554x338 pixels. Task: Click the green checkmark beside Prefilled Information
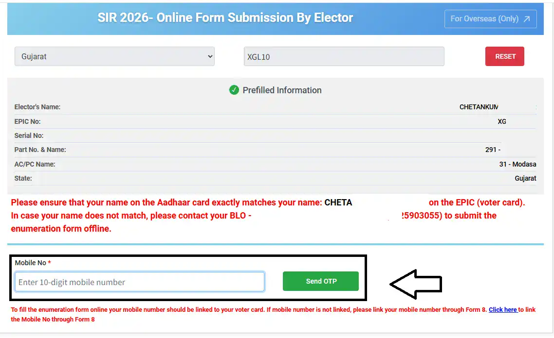coord(234,90)
